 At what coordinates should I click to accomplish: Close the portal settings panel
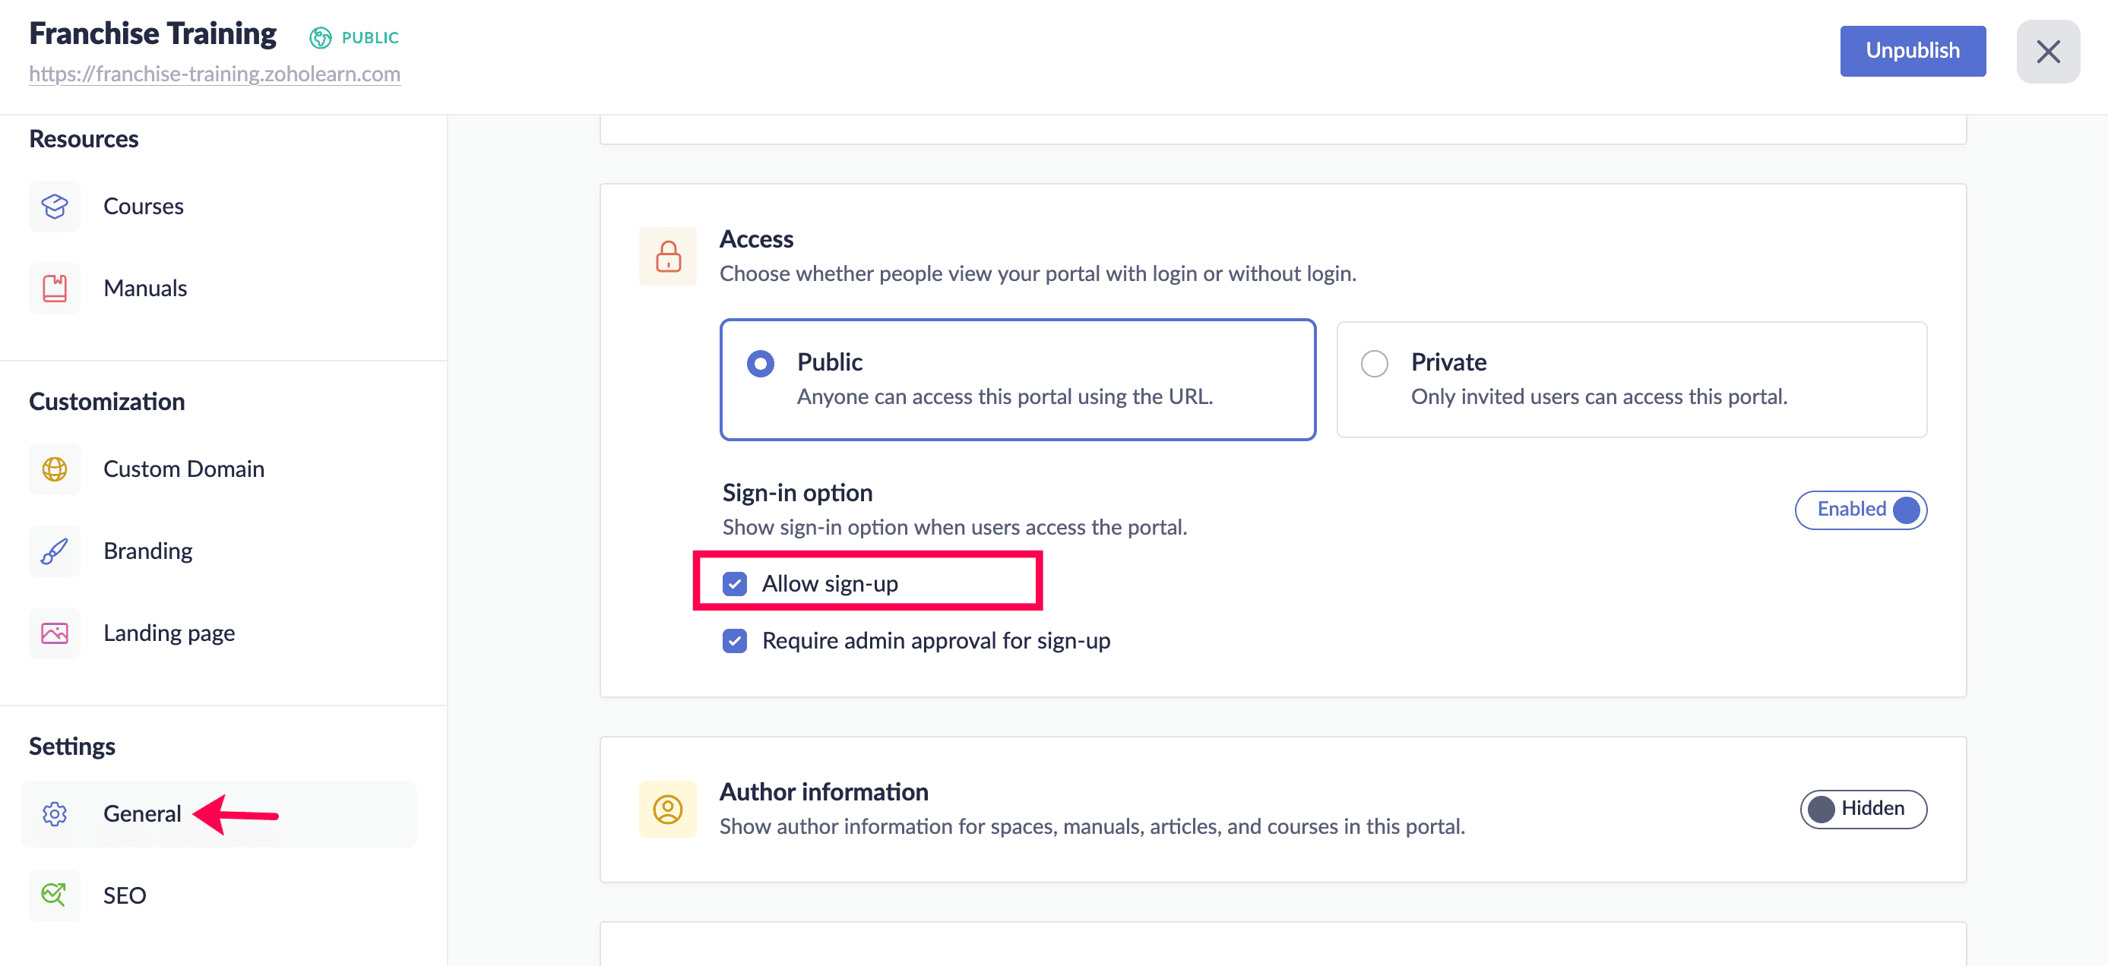pos(2047,52)
